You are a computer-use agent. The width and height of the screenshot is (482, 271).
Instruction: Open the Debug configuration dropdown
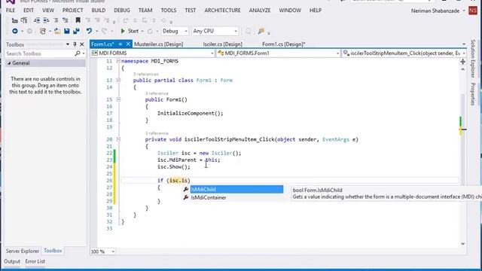point(186,31)
